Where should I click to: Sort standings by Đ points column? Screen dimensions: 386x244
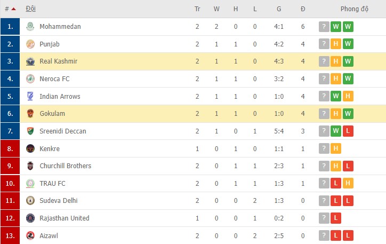coord(303,9)
